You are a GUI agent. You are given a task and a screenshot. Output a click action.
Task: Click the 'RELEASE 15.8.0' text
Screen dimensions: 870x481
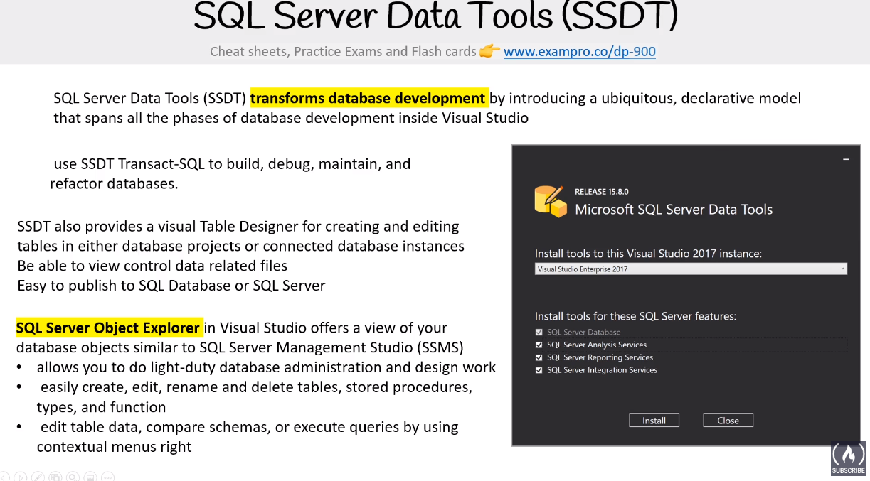click(x=602, y=192)
